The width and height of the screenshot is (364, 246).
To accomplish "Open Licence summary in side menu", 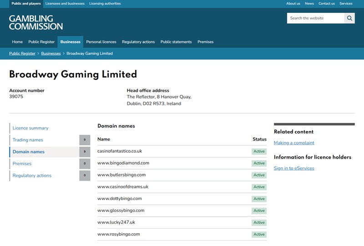I will click(x=30, y=128).
